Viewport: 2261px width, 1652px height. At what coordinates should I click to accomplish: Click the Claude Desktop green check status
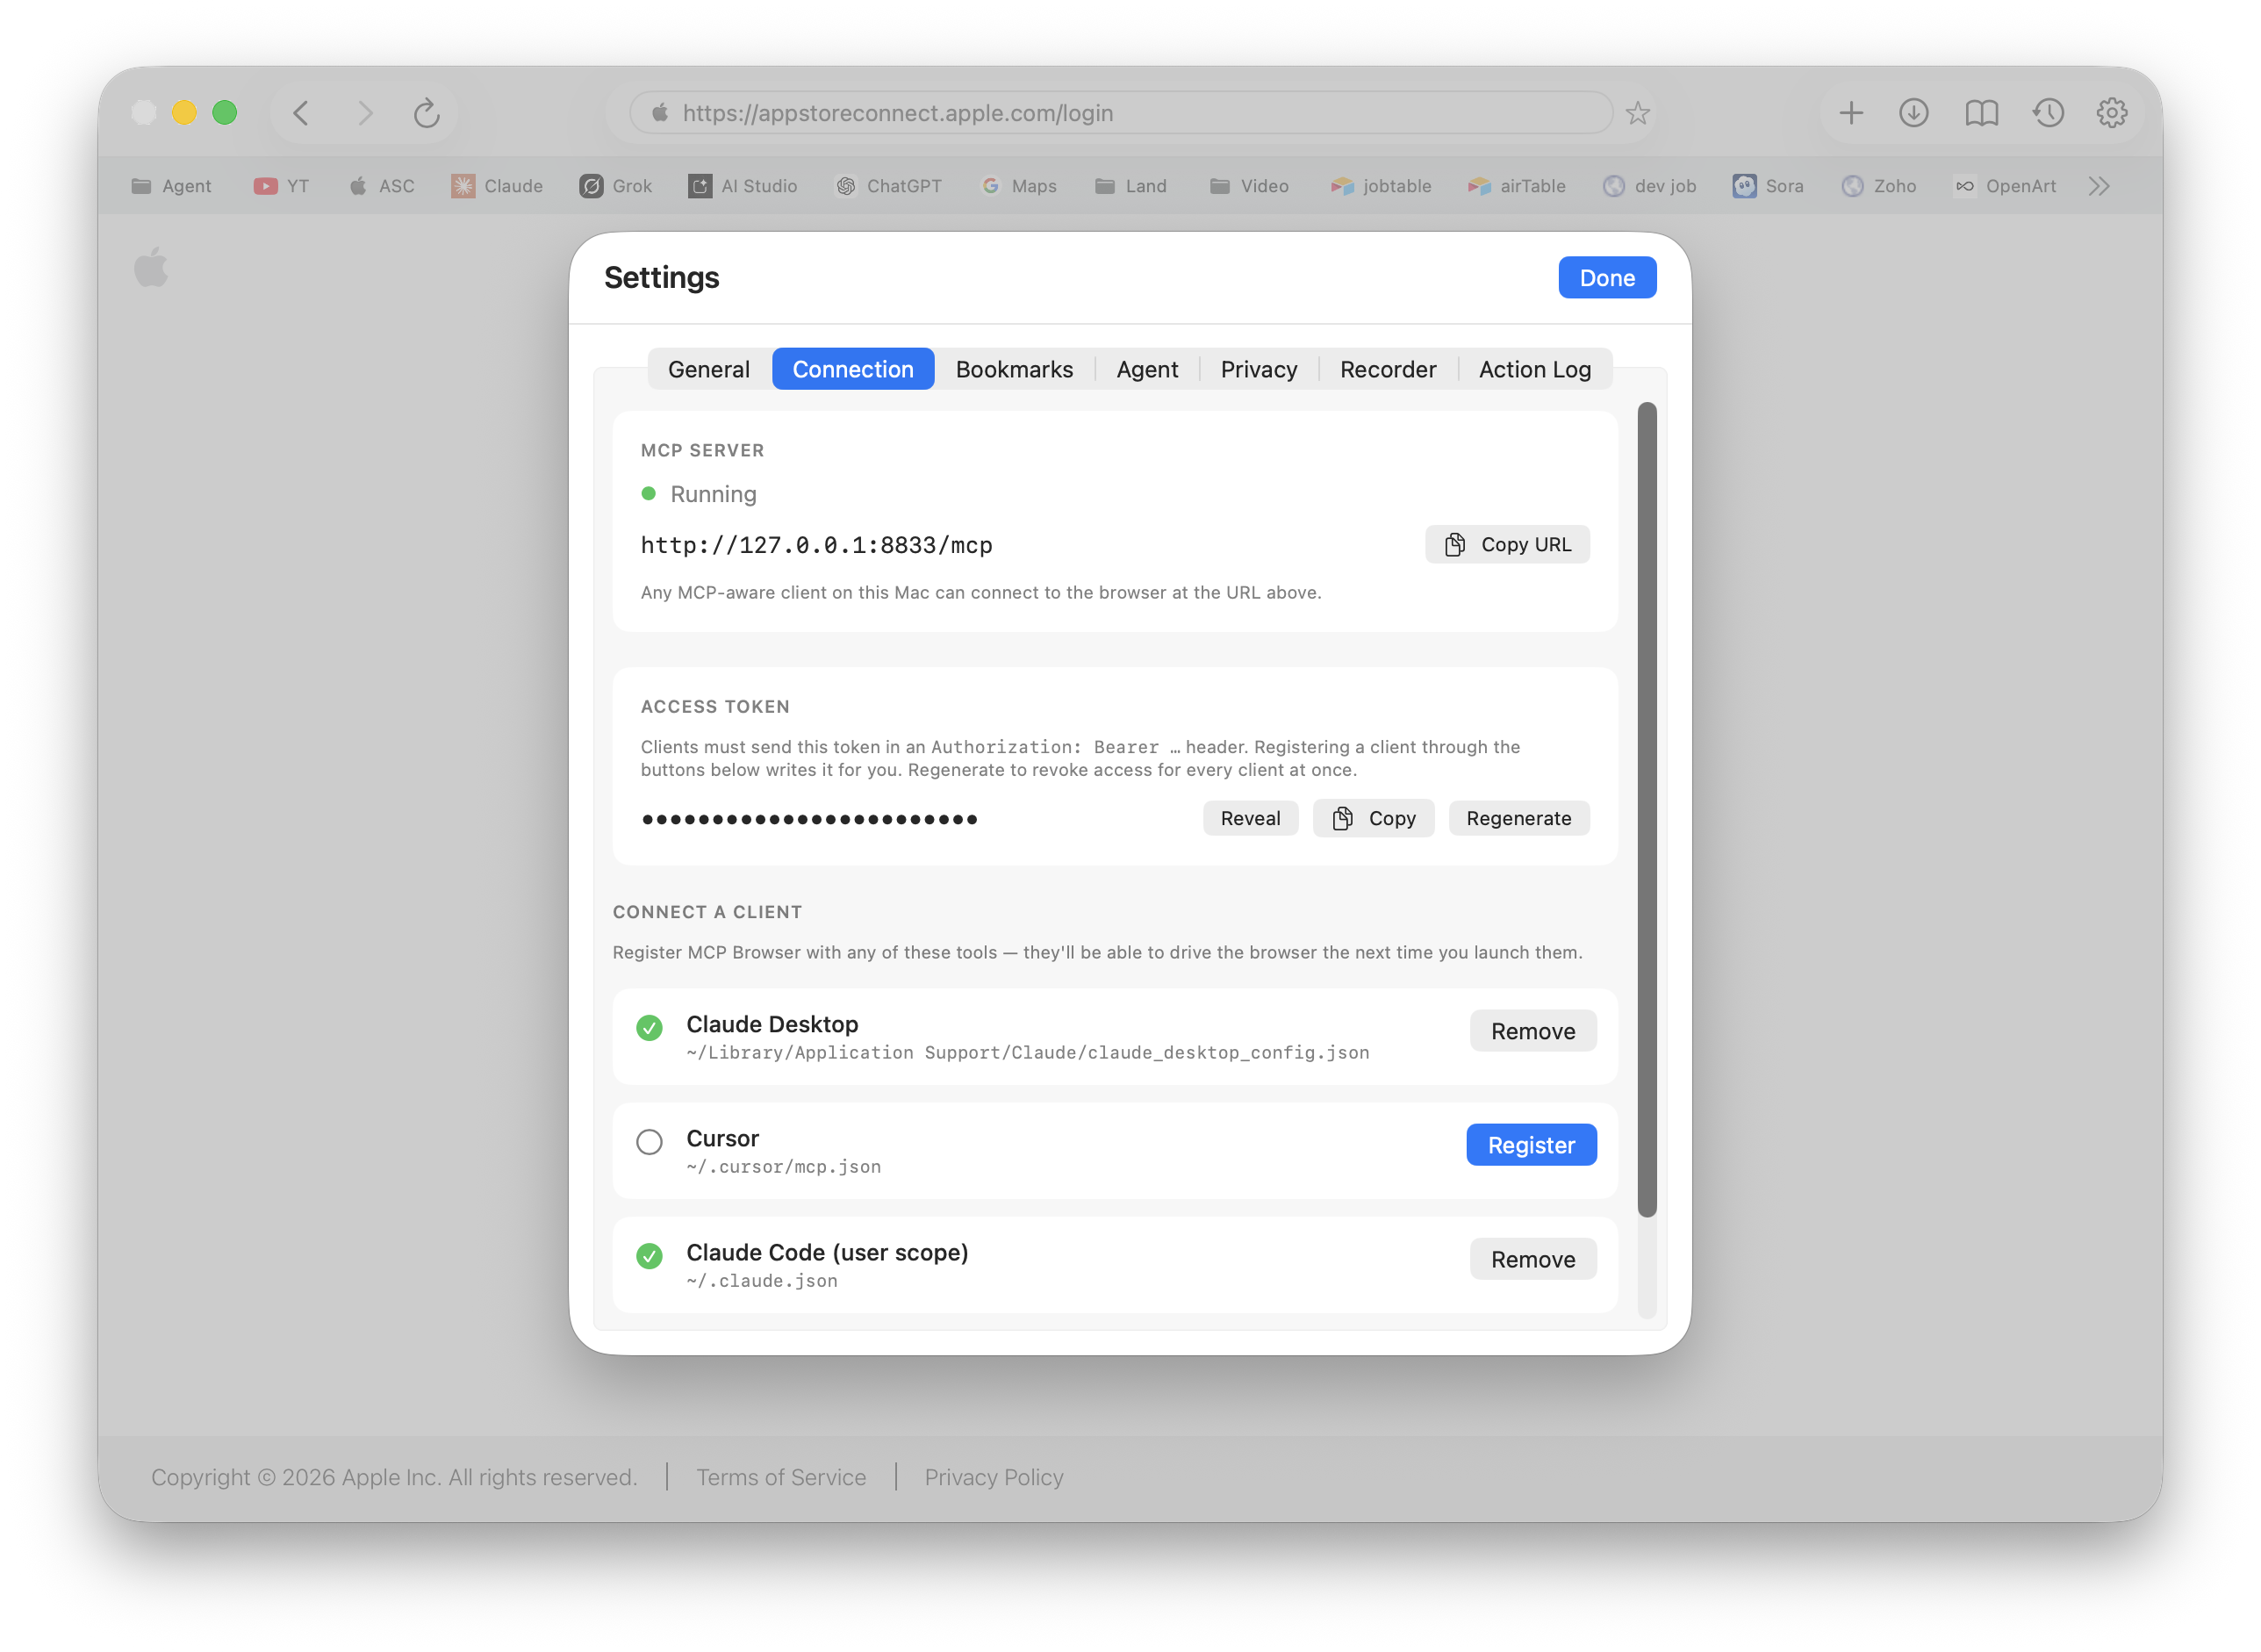pos(649,1028)
